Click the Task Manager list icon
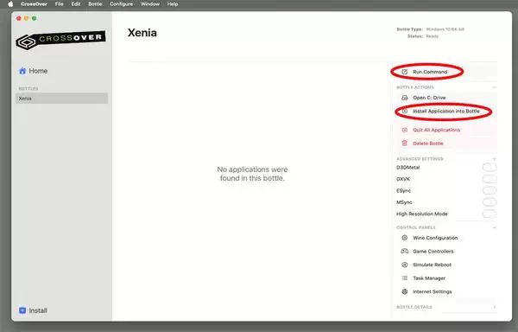 coord(404,278)
